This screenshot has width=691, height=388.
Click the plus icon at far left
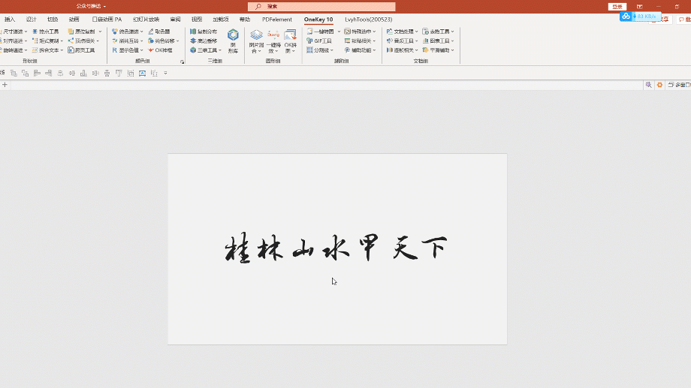pyautogui.click(x=5, y=85)
